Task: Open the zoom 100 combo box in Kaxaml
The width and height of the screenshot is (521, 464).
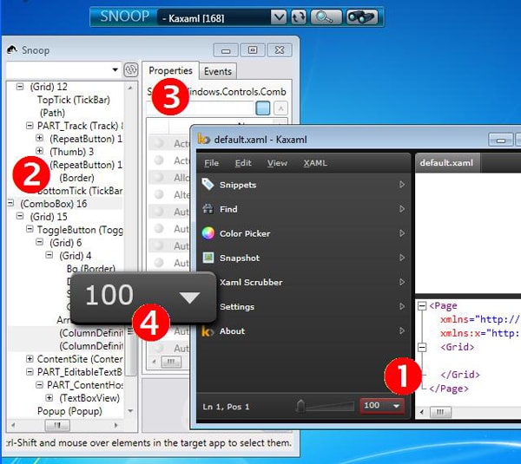Action: pyautogui.click(x=382, y=406)
